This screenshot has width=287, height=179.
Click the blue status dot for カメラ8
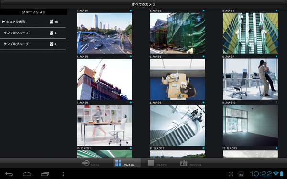coord(131,103)
